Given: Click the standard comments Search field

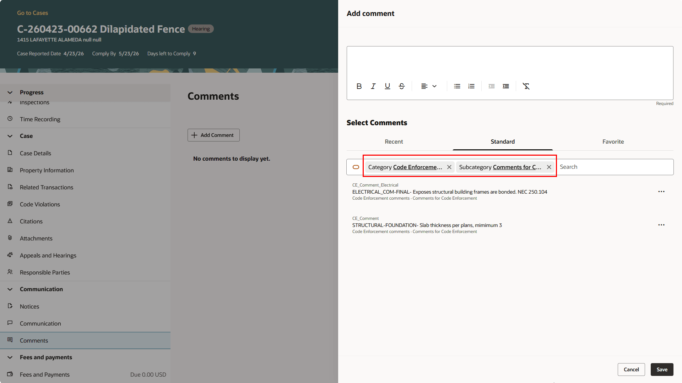Looking at the screenshot, I should tap(615, 167).
